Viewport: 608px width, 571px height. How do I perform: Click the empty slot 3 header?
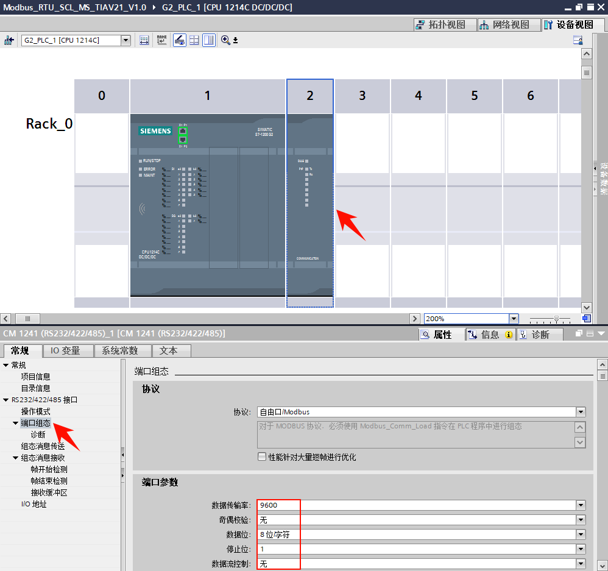tap(362, 96)
